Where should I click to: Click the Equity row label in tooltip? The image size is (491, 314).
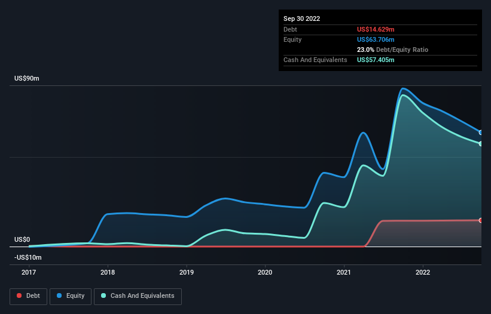(x=292, y=39)
